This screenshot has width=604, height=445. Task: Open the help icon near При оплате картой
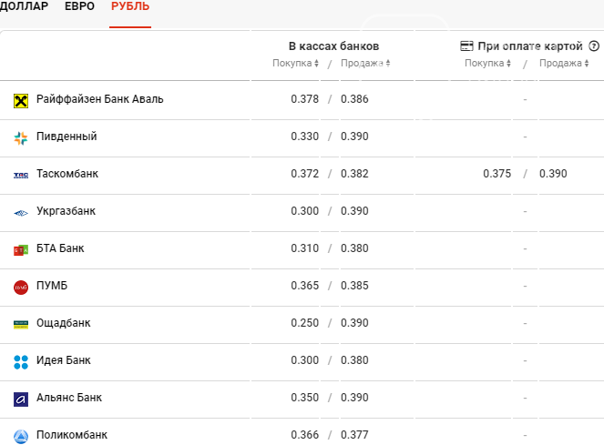point(594,46)
